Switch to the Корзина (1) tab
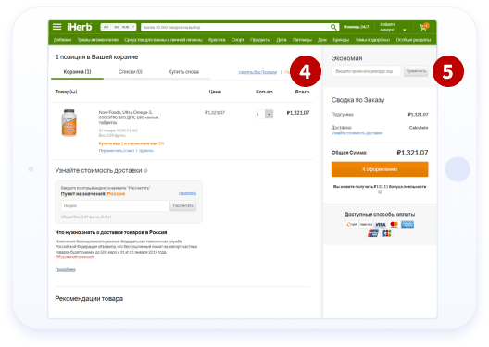This screenshot has height=347, width=489. coord(77,72)
